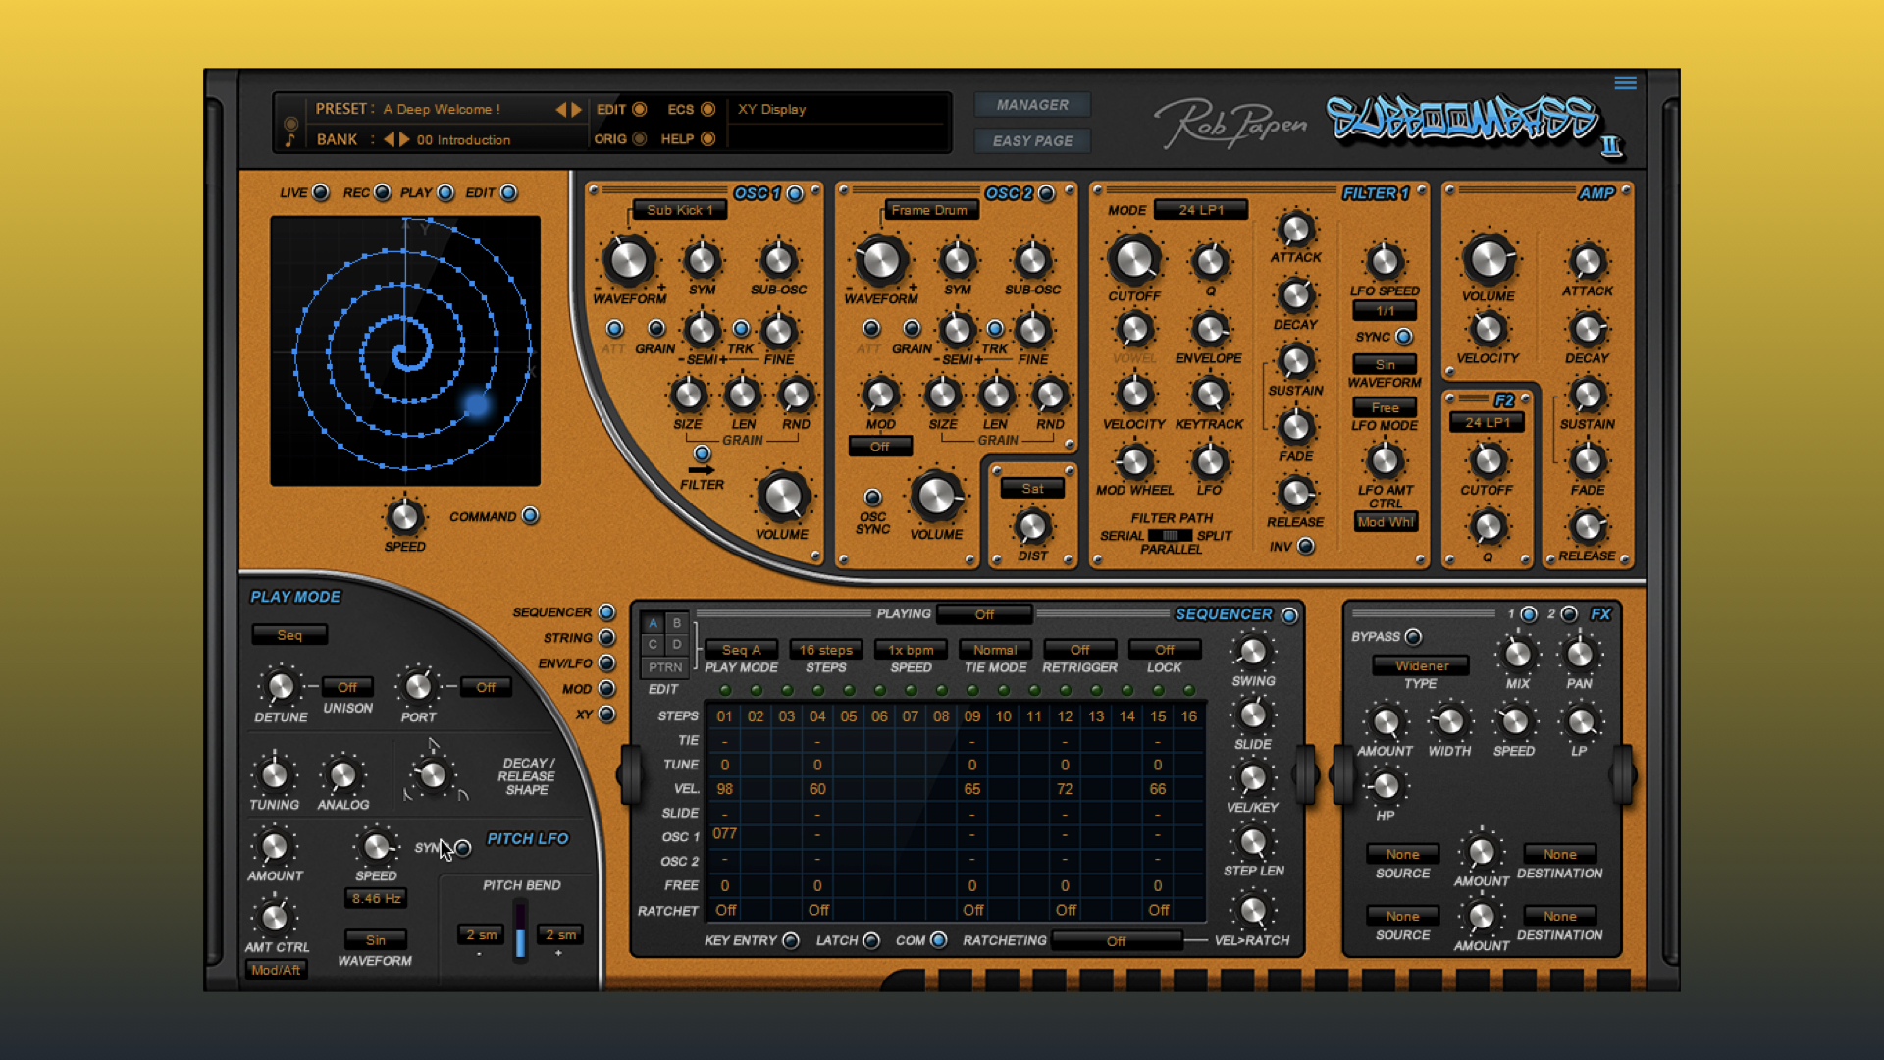Toggle the ECS LED button
This screenshot has height=1060, width=1884.
pyautogui.click(x=707, y=109)
